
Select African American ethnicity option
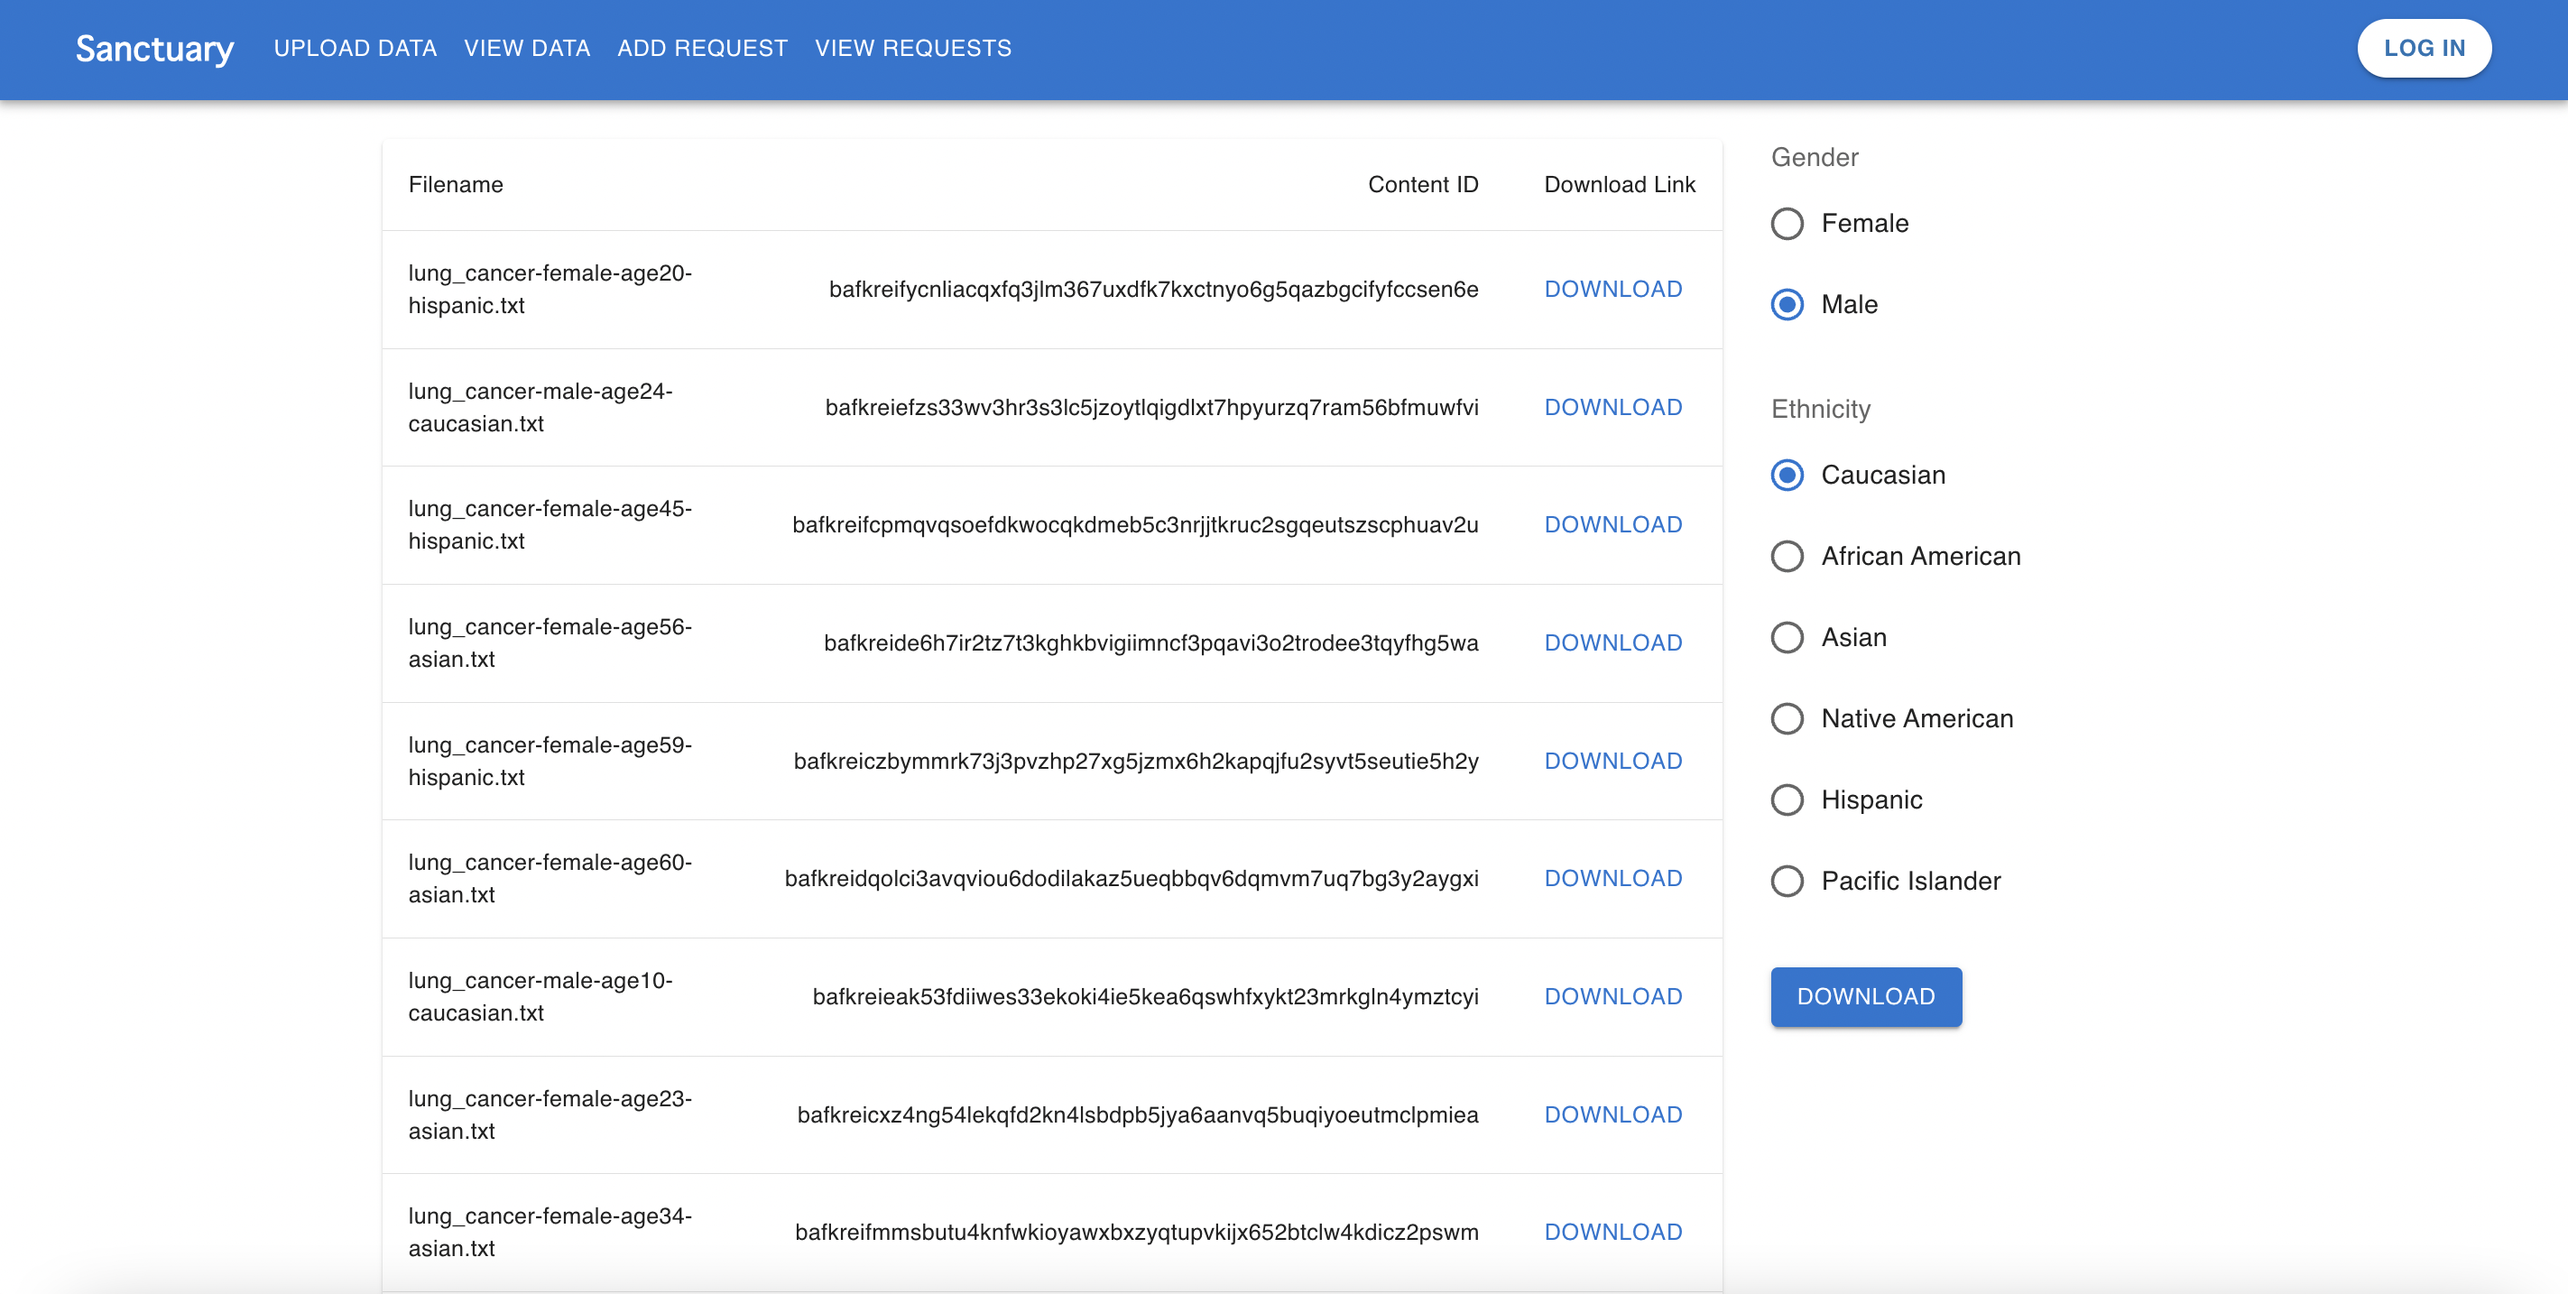pos(1787,556)
